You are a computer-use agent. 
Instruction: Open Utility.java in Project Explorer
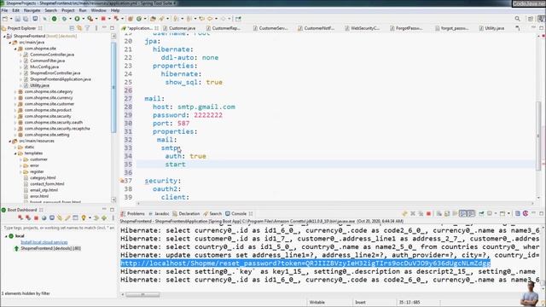(x=39, y=85)
